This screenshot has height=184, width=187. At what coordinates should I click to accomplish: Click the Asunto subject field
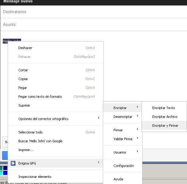pyautogui.click(x=92, y=25)
